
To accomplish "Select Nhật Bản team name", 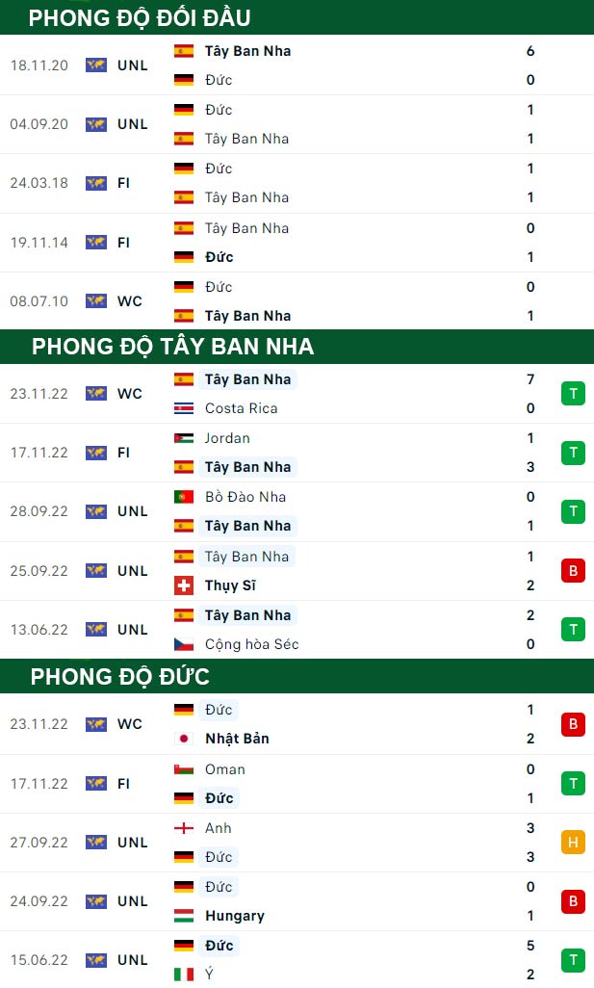I will 238,739.
